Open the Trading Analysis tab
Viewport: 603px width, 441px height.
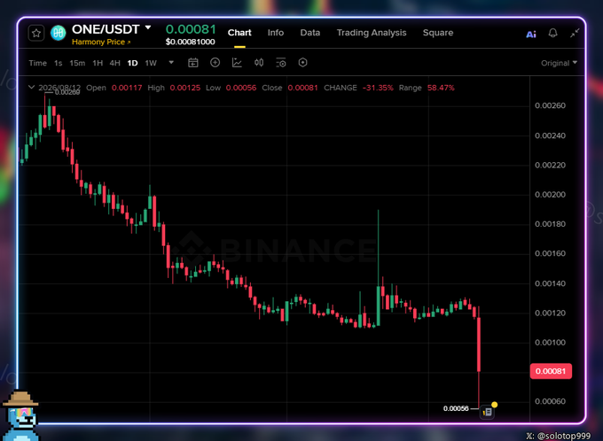[x=372, y=33]
